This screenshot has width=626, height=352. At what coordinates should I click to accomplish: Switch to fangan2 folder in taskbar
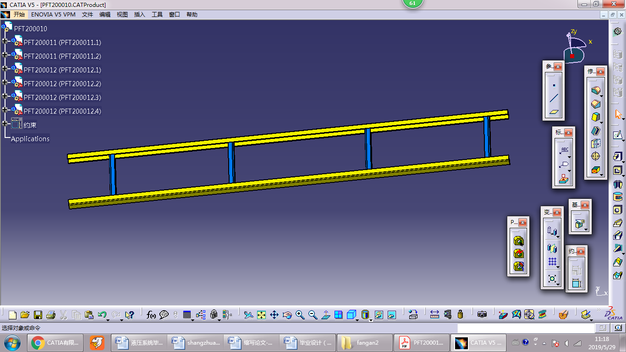pos(365,342)
